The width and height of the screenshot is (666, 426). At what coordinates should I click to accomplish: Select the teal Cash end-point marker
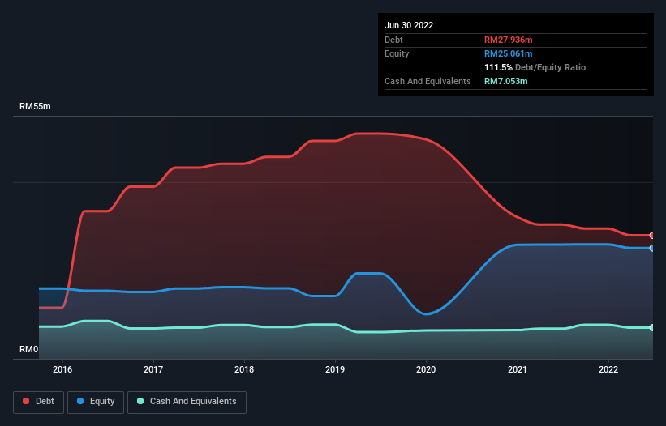pos(652,328)
